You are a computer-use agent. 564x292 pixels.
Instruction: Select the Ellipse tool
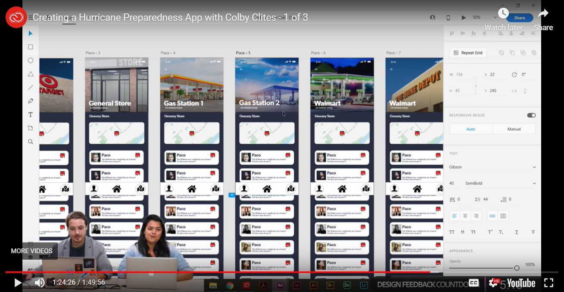31,60
